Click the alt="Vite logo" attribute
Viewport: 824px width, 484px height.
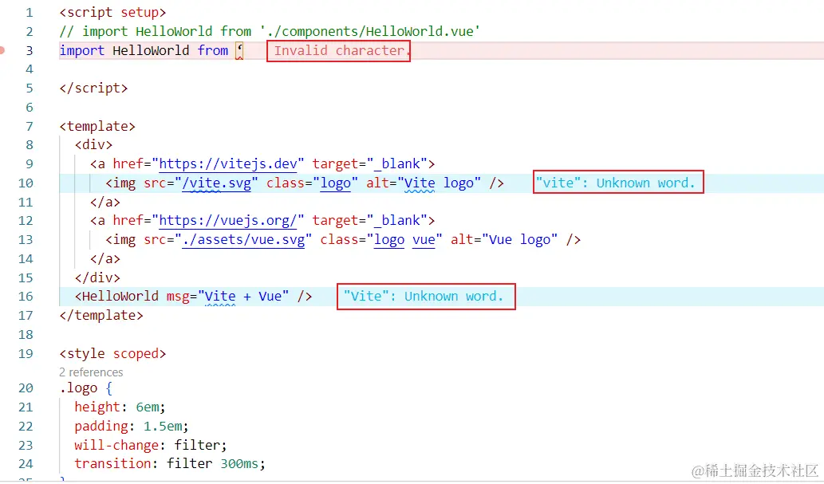(x=424, y=183)
